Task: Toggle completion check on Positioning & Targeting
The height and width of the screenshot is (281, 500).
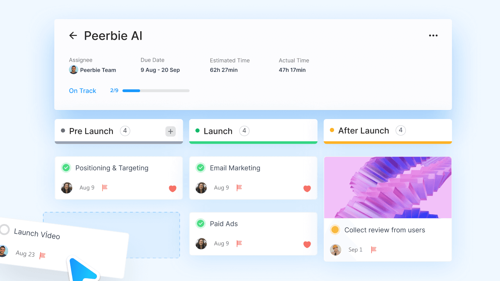Action: point(66,168)
